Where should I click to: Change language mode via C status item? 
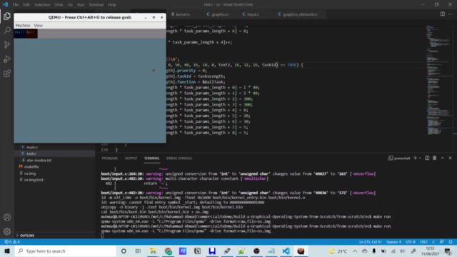(433, 242)
